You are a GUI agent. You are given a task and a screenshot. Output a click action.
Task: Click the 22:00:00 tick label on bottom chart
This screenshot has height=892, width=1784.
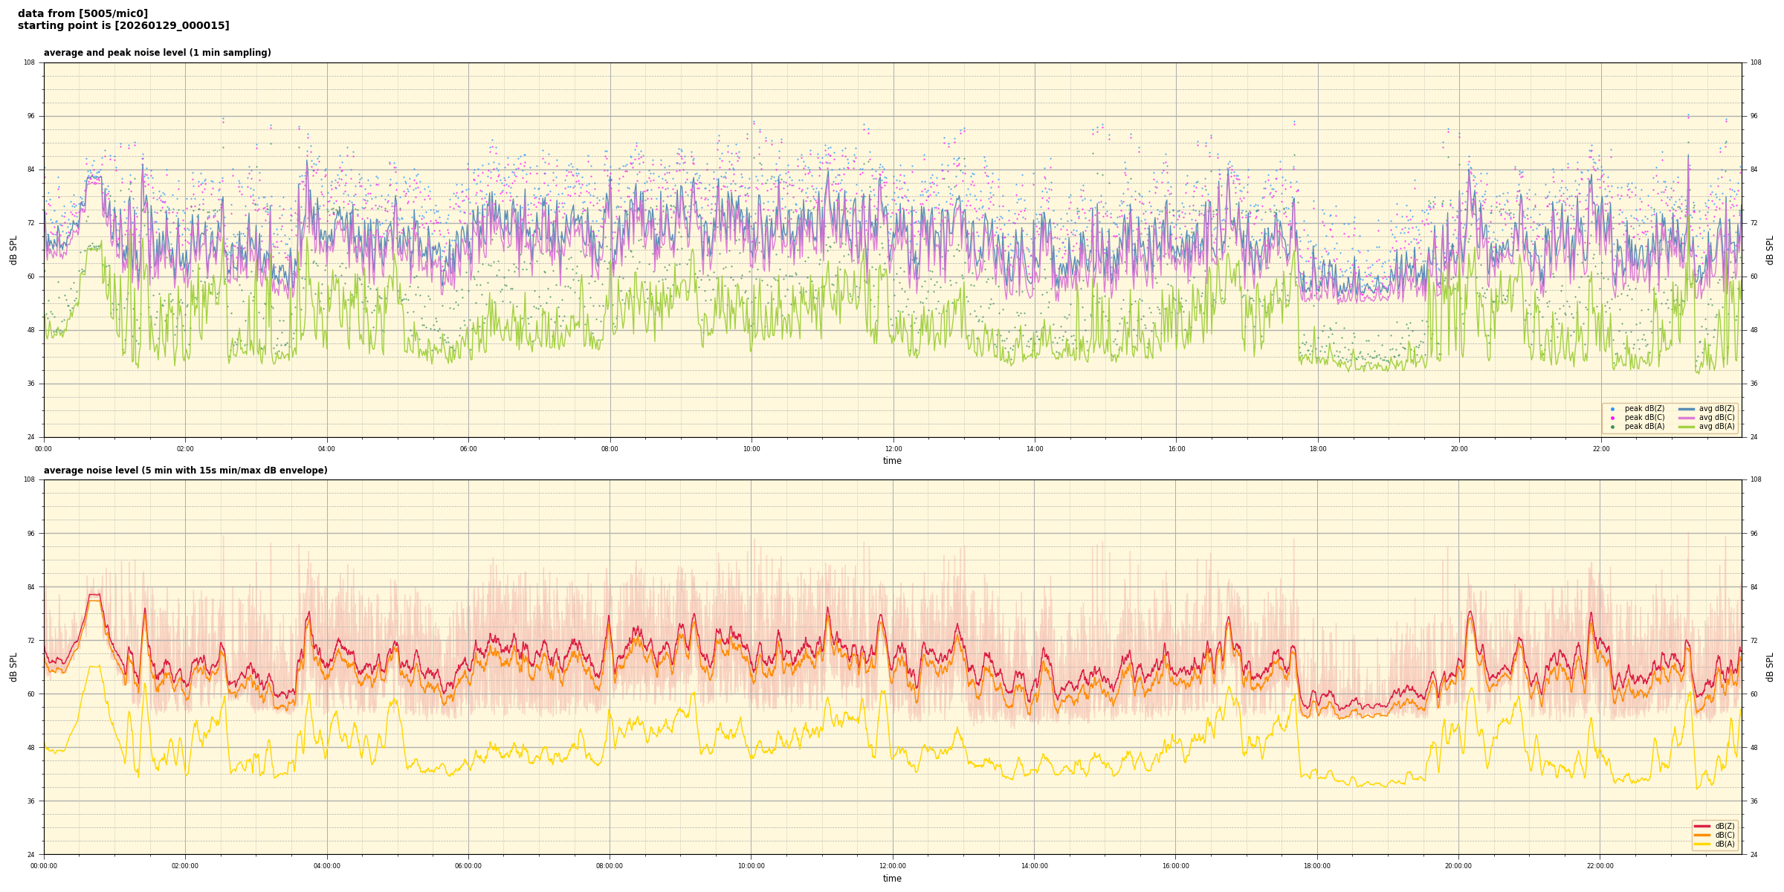1600,866
